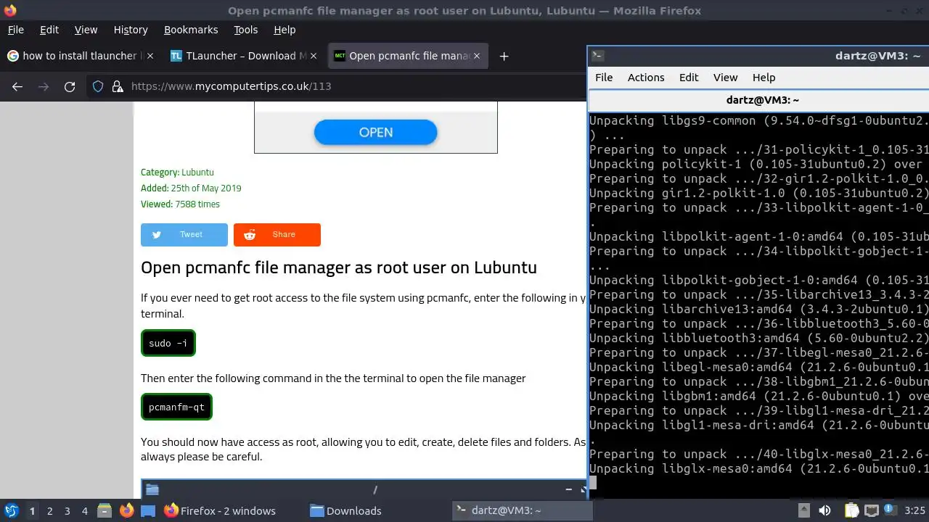Open Firefox View menu
The height and width of the screenshot is (522, 929).
point(86,30)
